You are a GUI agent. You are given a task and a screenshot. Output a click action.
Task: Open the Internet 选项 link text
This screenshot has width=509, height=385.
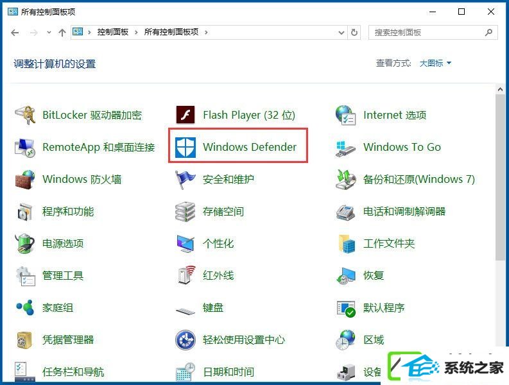pyautogui.click(x=395, y=115)
